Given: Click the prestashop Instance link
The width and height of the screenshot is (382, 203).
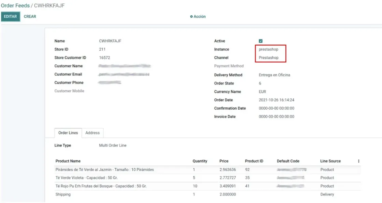Looking at the screenshot, I should pyautogui.click(x=268, y=49).
